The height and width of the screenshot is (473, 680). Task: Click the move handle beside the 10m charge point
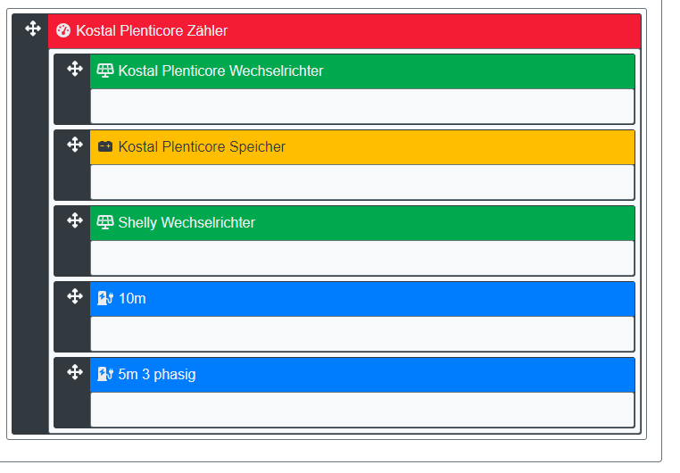75,296
